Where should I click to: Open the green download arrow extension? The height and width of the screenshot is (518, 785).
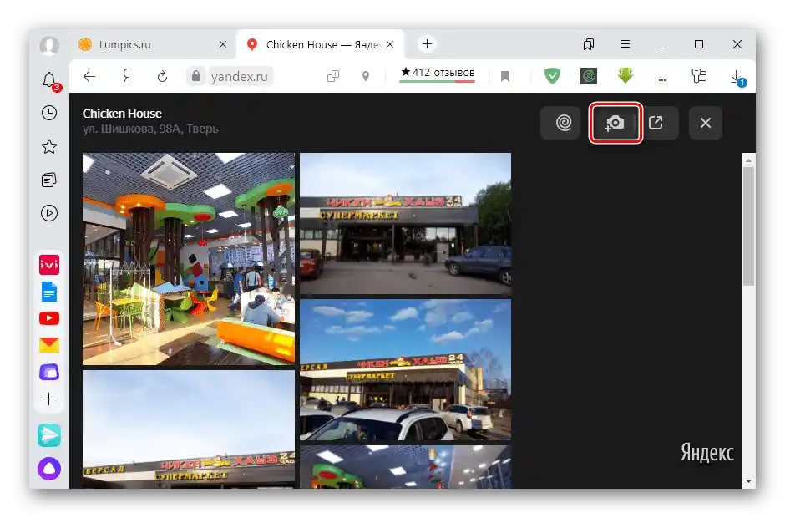click(x=625, y=76)
